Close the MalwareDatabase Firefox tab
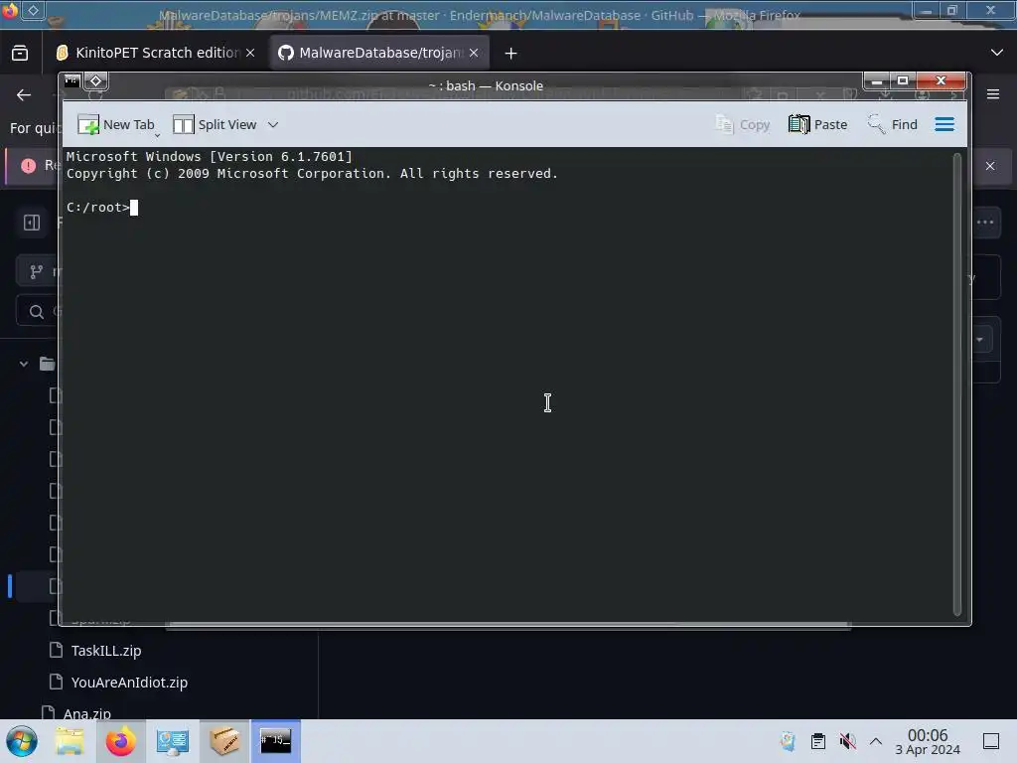 pyautogui.click(x=474, y=53)
